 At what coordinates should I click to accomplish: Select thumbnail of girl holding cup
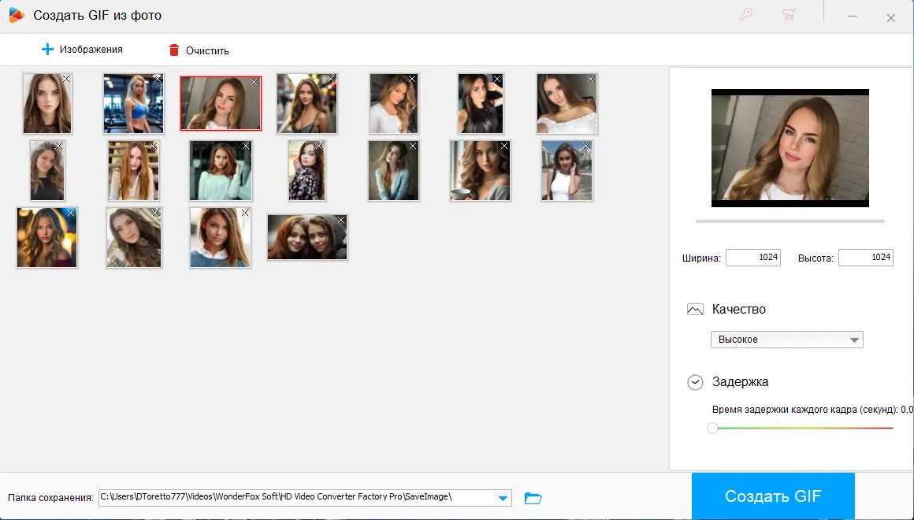(x=481, y=171)
